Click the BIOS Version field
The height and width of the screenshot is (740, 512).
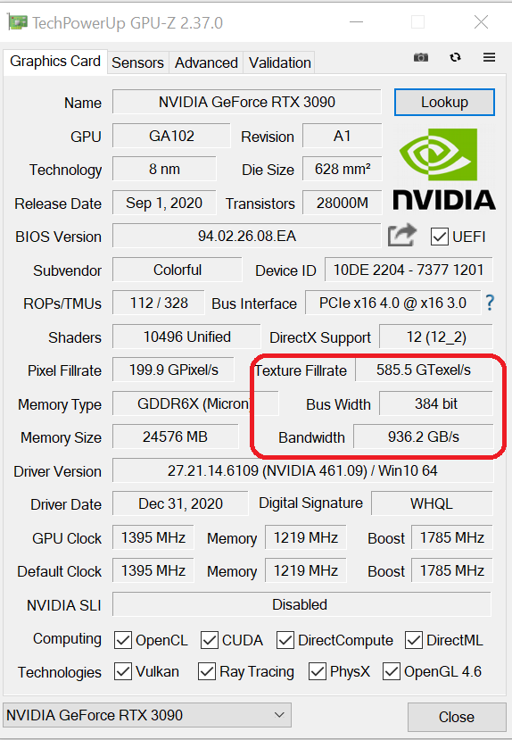pos(246,236)
